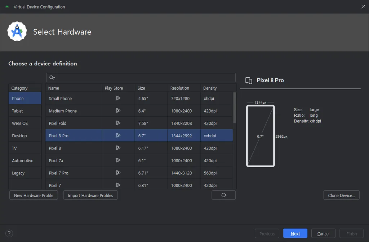
Task: Select the Automotive category
Action: [25, 161]
